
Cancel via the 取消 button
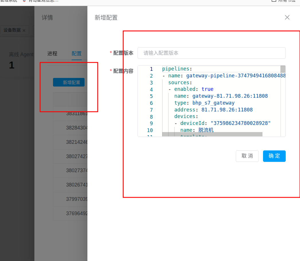(247, 156)
